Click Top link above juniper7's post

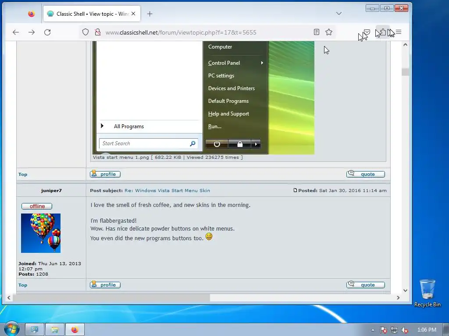click(23, 174)
